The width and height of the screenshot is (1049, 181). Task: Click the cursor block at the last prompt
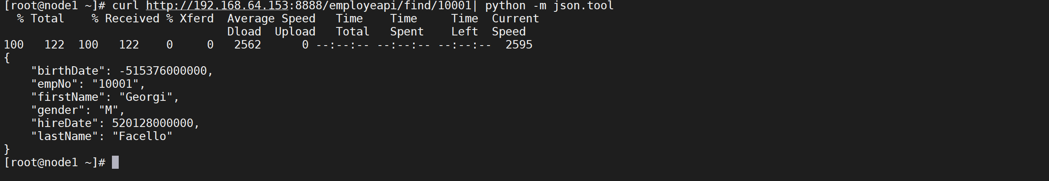pyautogui.click(x=115, y=162)
